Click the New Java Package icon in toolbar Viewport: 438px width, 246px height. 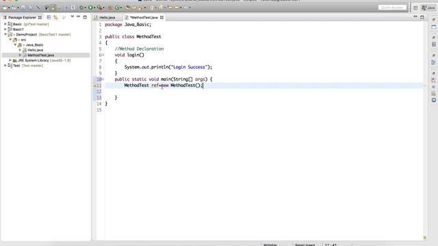[x=110, y=8]
